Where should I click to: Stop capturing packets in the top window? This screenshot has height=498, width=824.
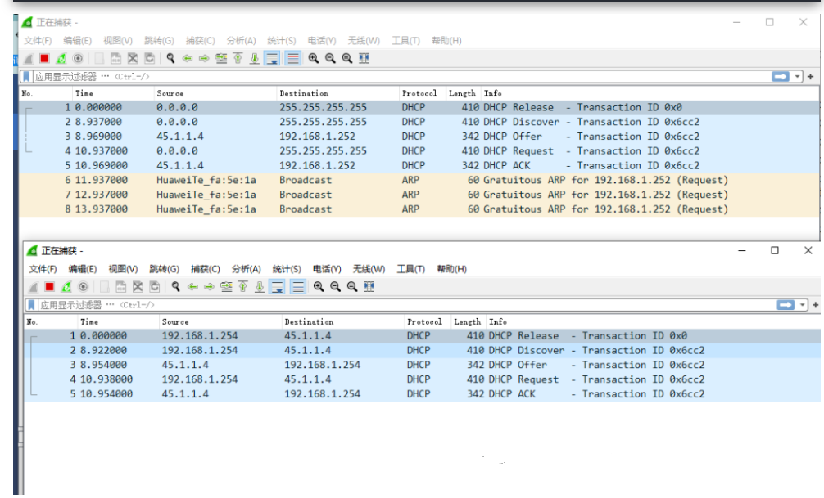45,58
